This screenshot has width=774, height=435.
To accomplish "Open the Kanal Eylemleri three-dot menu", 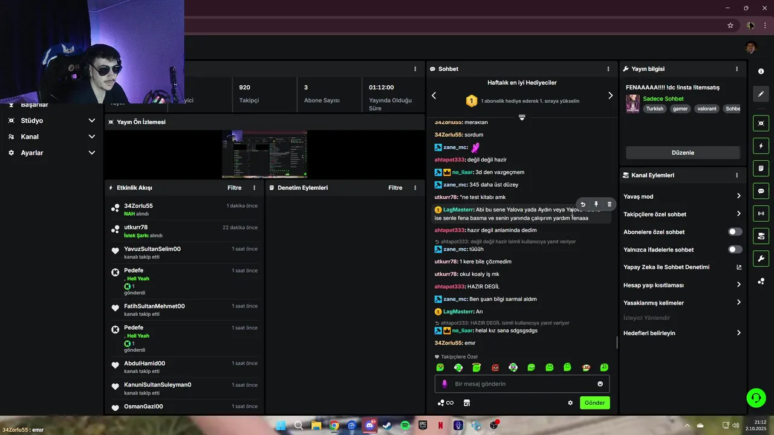I will click(x=737, y=175).
